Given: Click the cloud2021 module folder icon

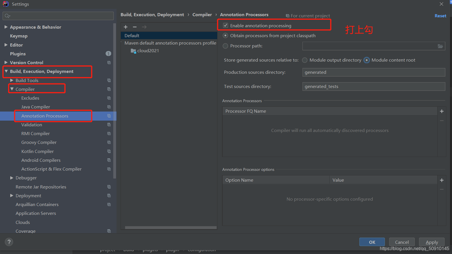Looking at the screenshot, I should pos(133,51).
